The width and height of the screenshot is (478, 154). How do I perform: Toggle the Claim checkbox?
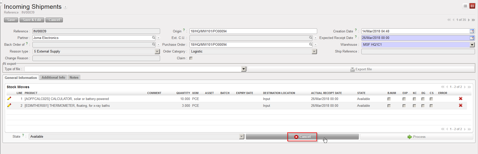191,58
